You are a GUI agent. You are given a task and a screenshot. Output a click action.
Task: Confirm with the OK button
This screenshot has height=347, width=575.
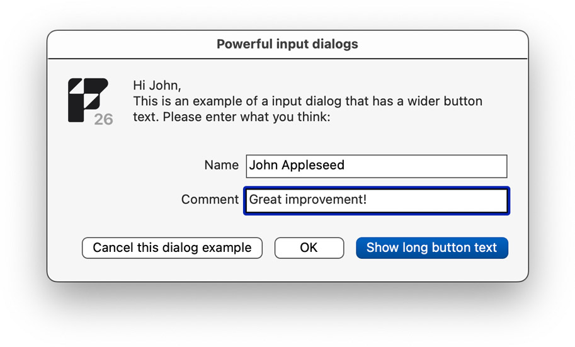click(309, 248)
